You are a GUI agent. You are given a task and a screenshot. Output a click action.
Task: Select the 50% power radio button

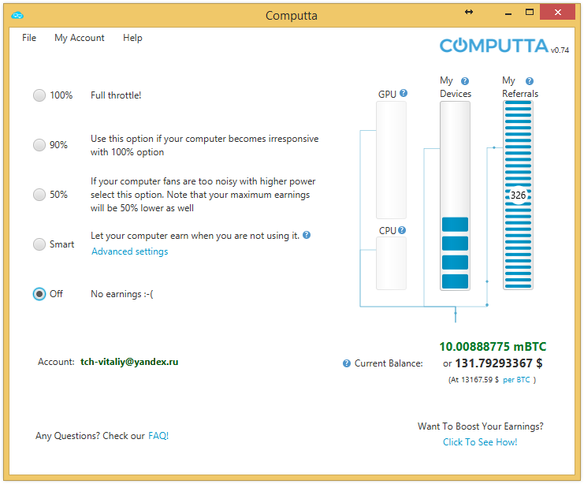(39, 194)
